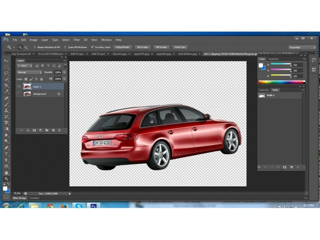Select the Rectangular Marquee tool

point(6,67)
